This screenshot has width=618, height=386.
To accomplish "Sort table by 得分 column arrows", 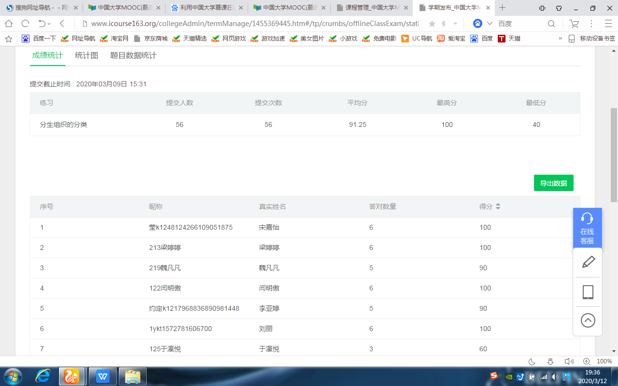I will [498, 207].
